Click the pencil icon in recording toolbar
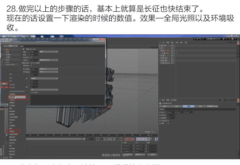This screenshot has height=165, width=240. 224,39
